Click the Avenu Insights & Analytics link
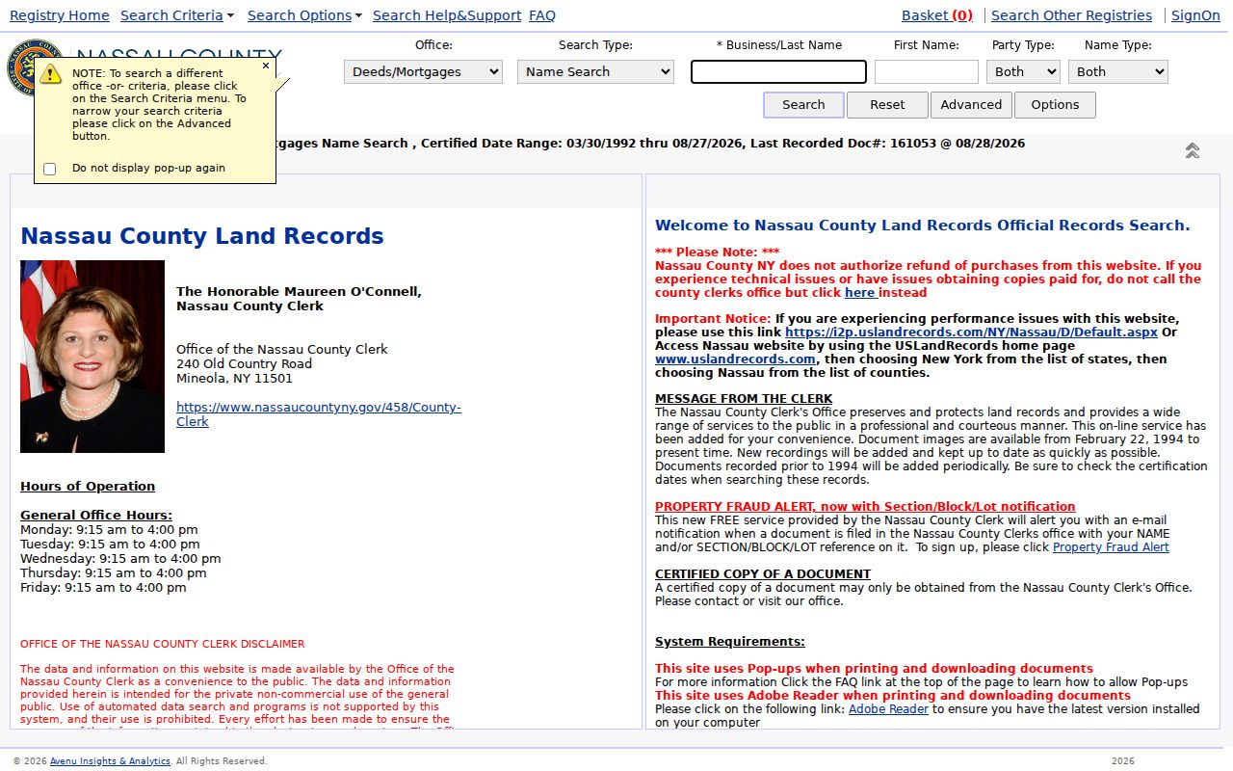 point(110,761)
